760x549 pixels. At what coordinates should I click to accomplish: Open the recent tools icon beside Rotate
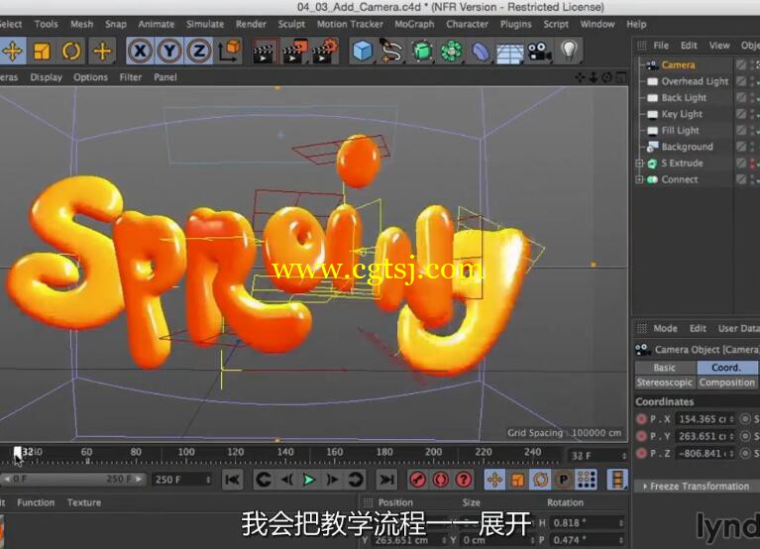(x=102, y=51)
